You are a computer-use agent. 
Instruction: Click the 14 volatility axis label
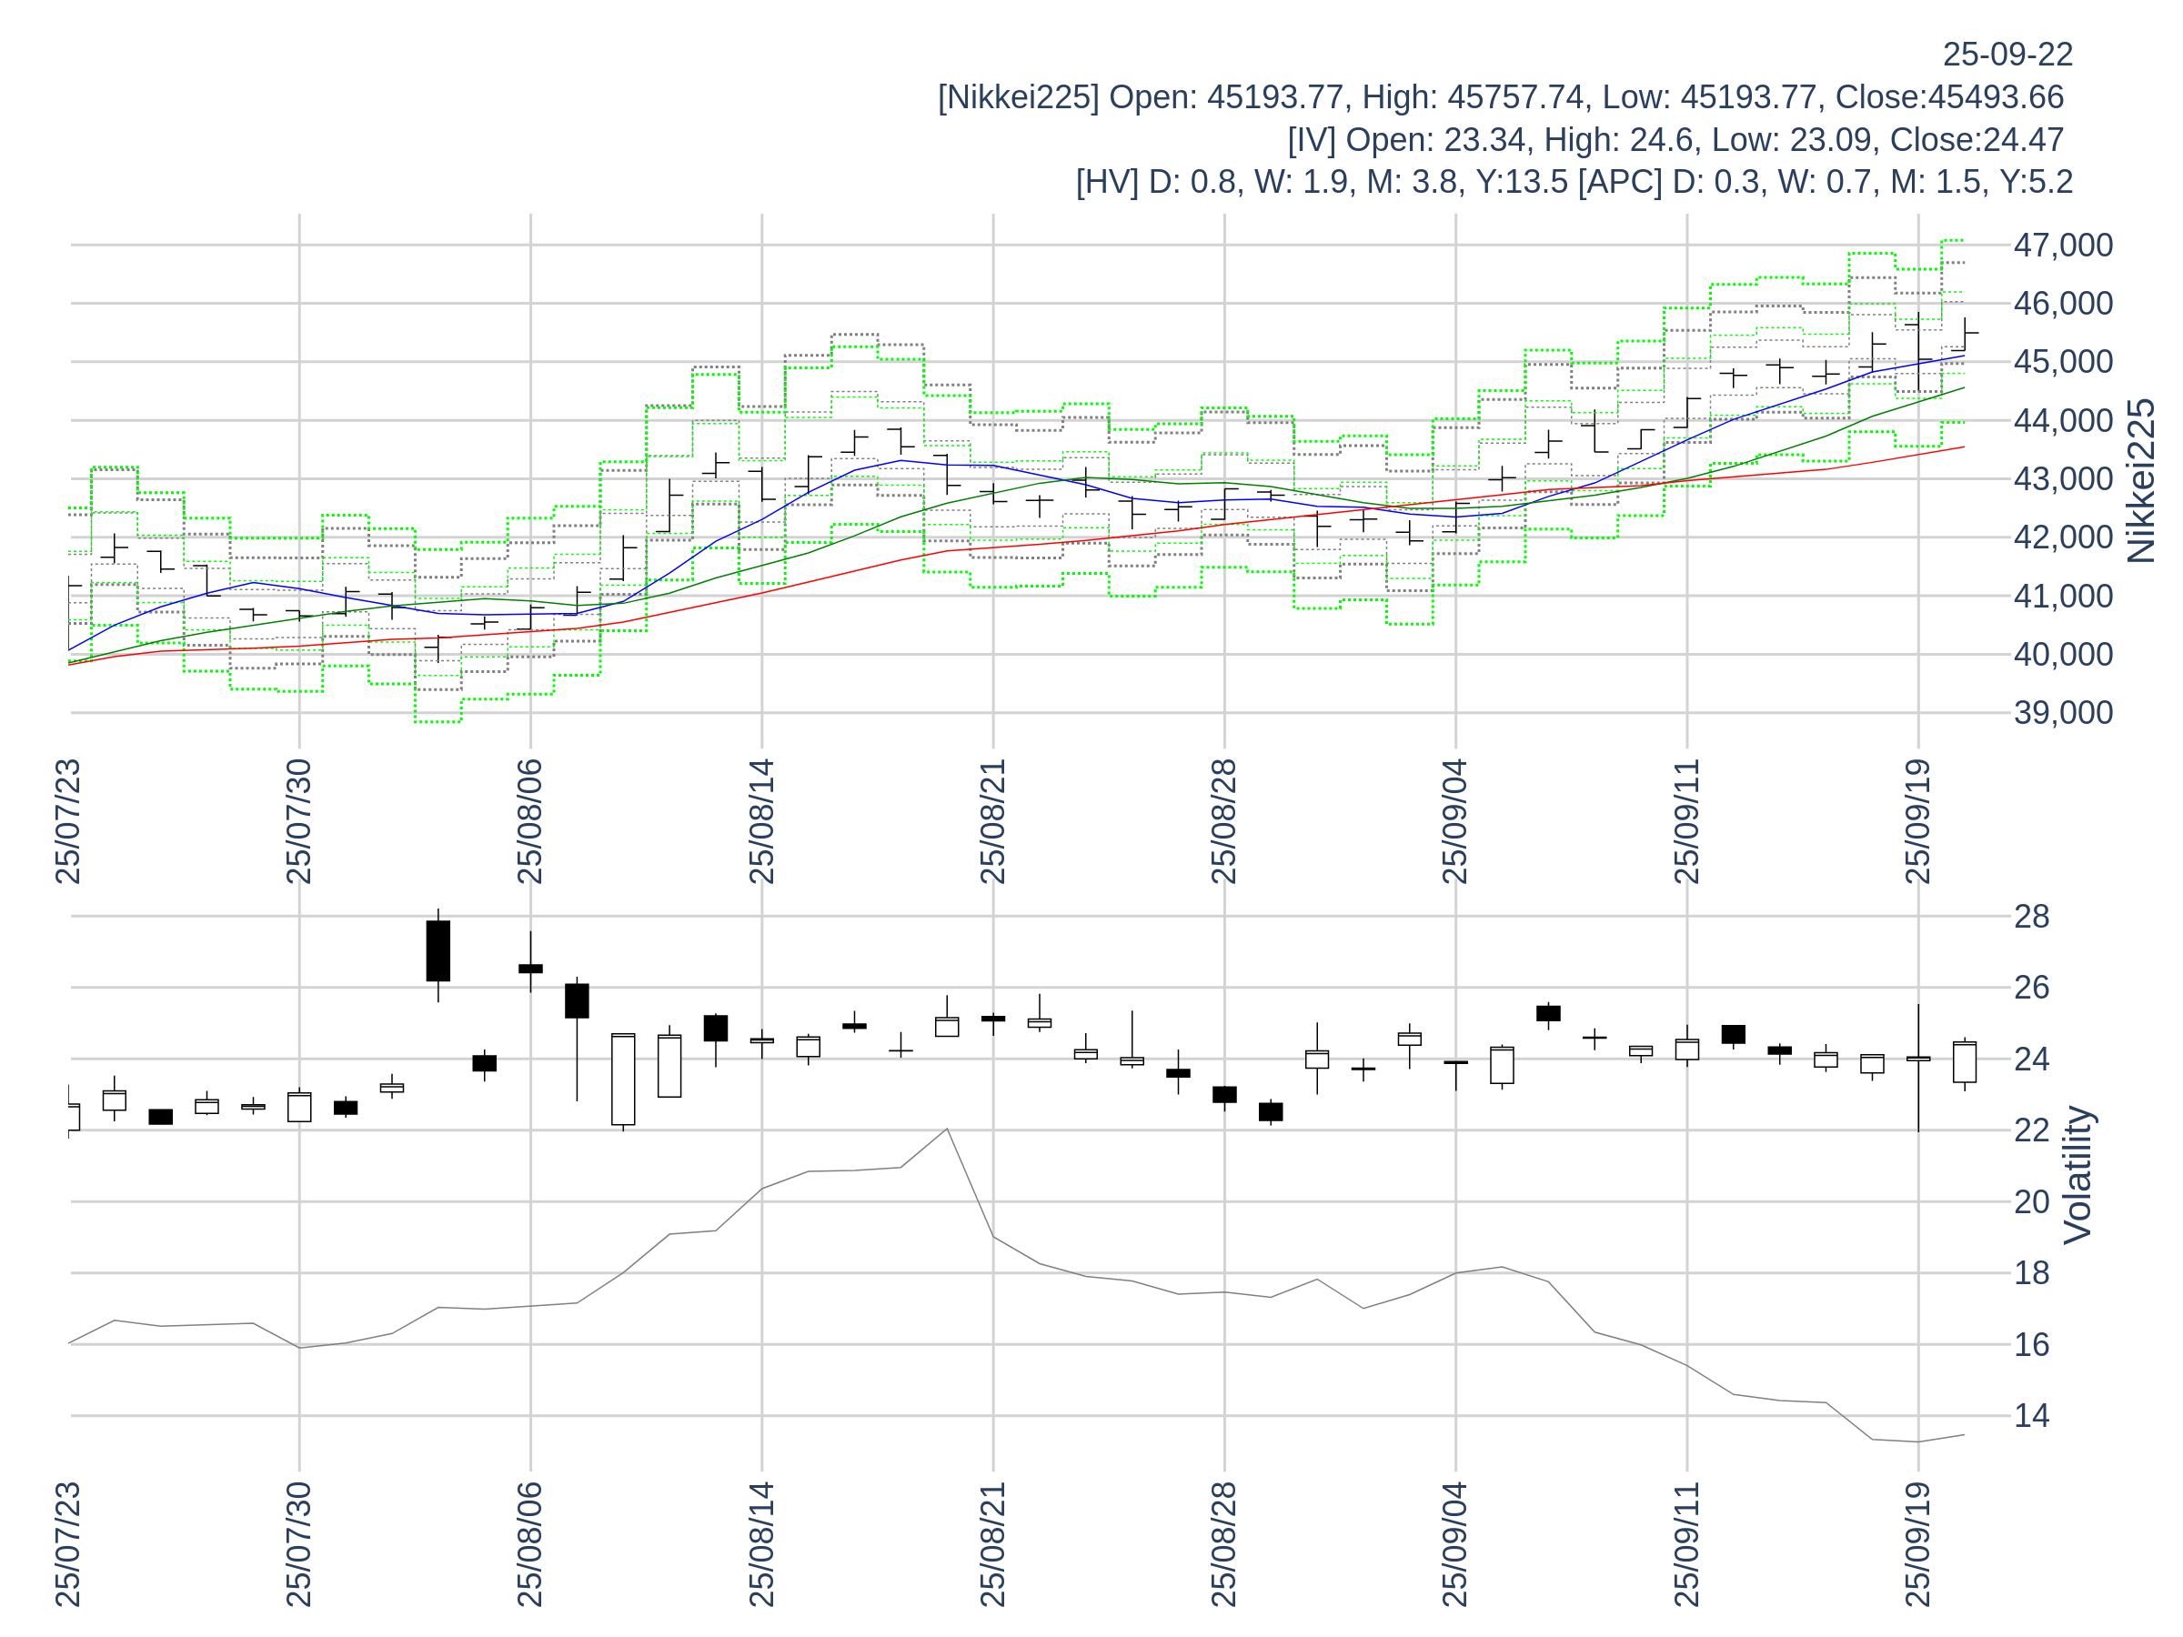2031,1416
